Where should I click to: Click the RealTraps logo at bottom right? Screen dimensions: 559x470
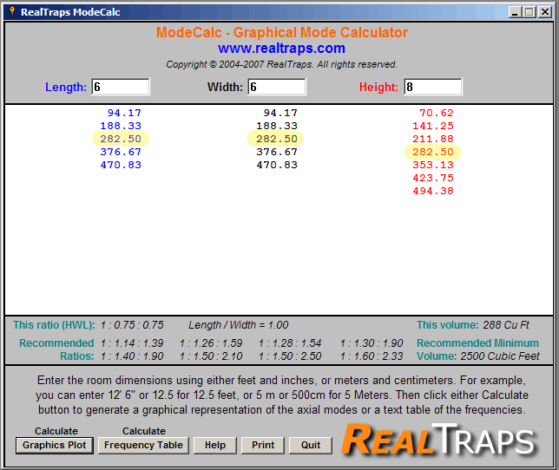437,440
